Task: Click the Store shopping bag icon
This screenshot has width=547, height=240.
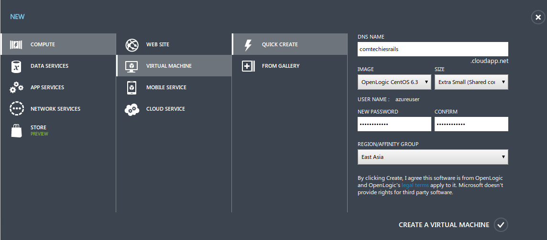Action: coord(17,130)
